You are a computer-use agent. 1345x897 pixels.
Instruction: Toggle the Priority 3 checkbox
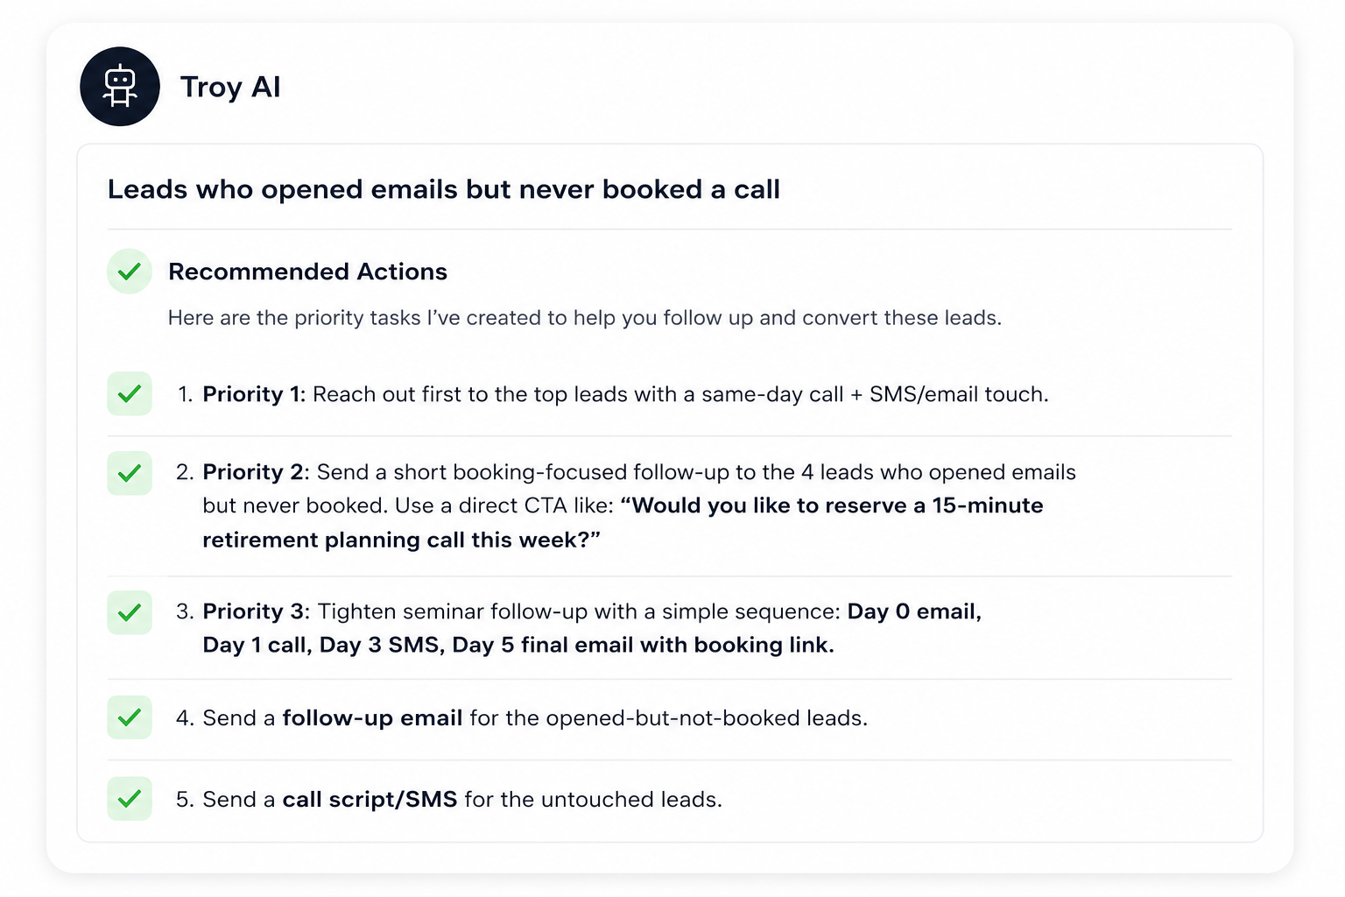click(x=130, y=612)
